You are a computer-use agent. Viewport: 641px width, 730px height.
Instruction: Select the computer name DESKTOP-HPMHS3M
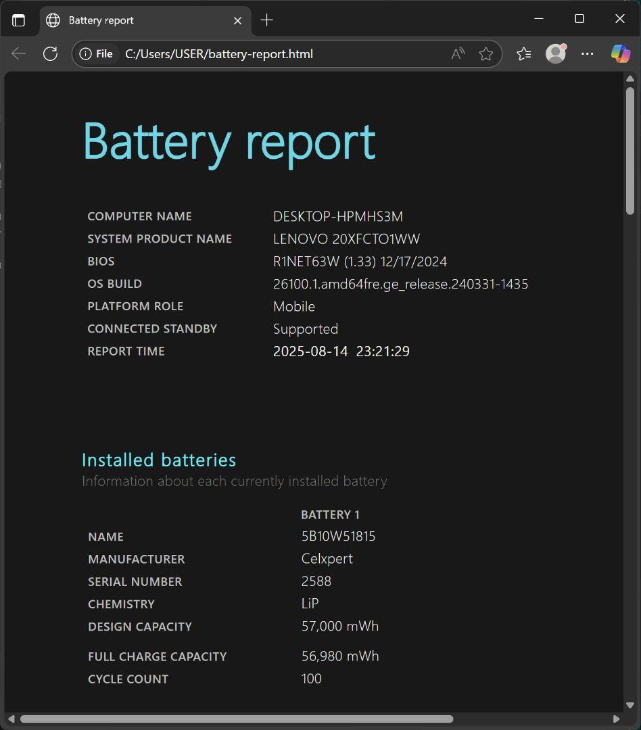337,216
